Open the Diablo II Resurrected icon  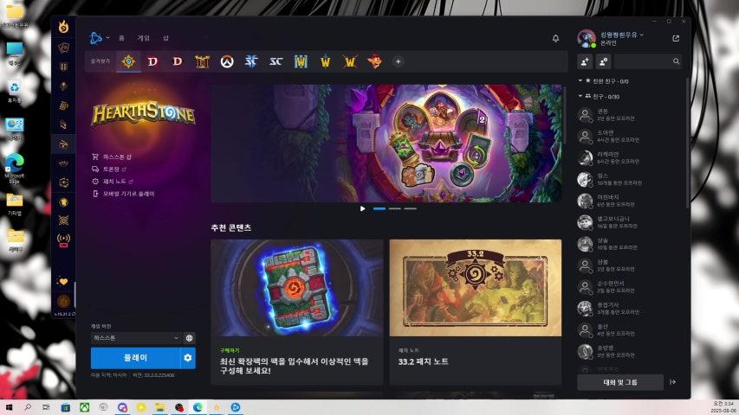202,61
